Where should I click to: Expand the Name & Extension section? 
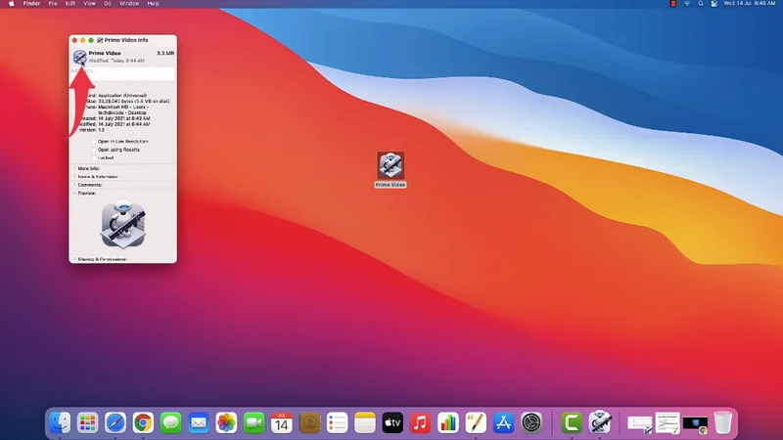tap(73, 176)
